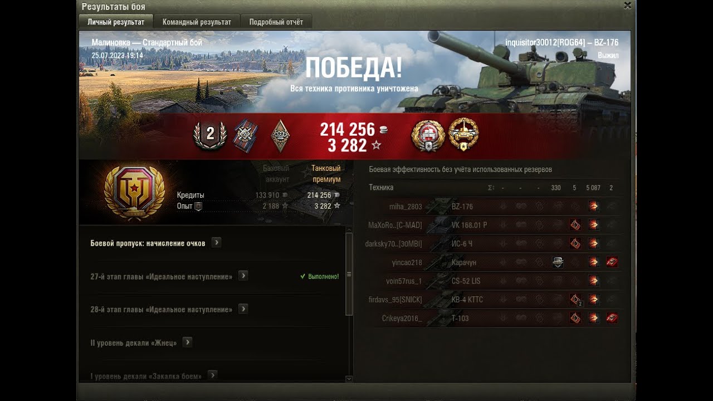Switch to the Командный результат tab
The image size is (713, 401).
[197, 22]
